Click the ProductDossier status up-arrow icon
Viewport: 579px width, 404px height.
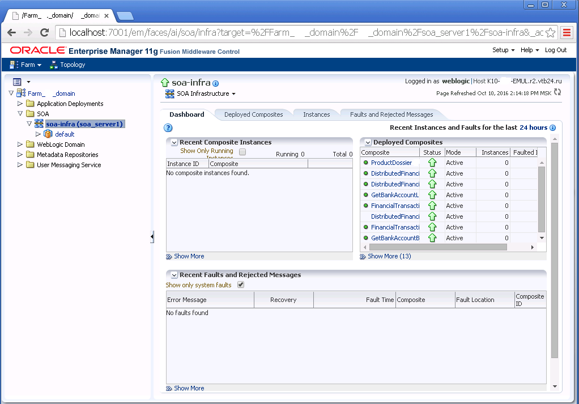[x=433, y=163]
